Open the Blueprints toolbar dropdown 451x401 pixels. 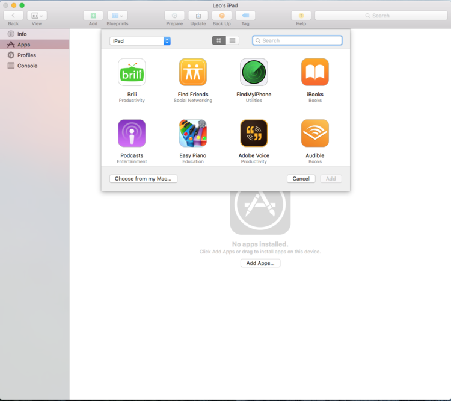tap(117, 16)
